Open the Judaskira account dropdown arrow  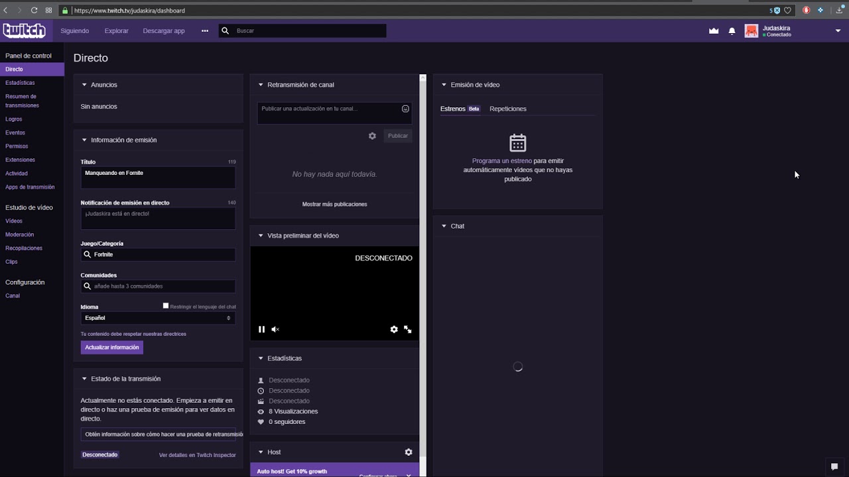pyautogui.click(x=838, y=30)
